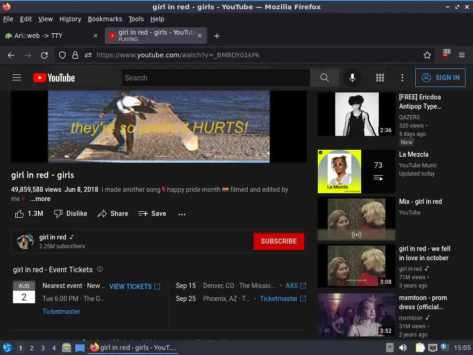Screen dimensions: 473x355
Task: Open AXS link for Denver event
Action: click(x=296, y=286)
